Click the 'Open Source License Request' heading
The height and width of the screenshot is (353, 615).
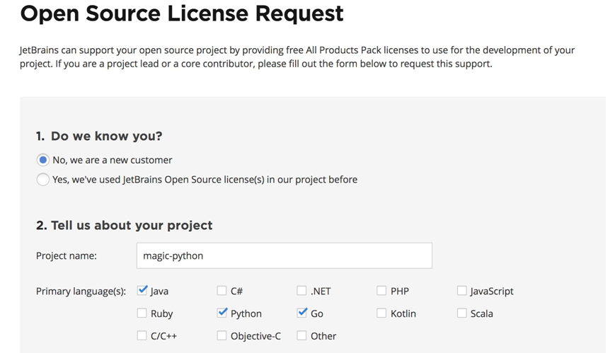click(182, 13)
